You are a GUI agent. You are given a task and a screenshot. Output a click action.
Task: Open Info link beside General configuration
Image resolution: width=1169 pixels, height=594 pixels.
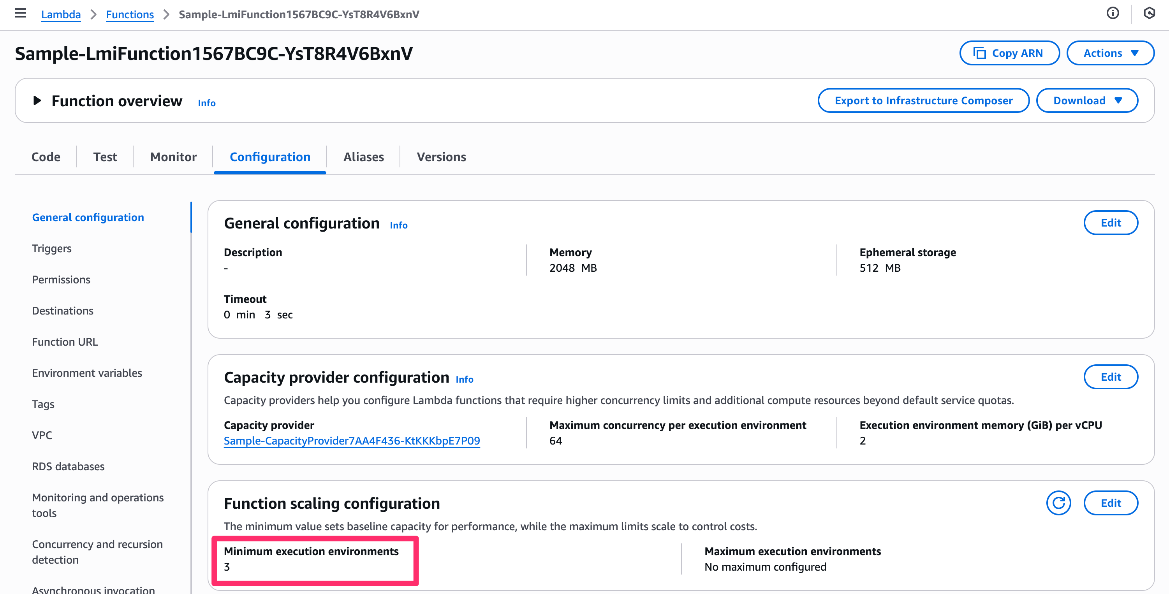pos(398,225)
